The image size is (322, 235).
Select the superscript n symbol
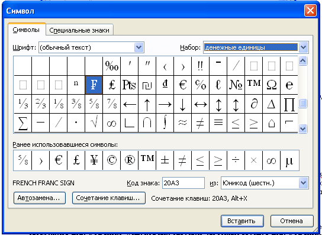click(76, 85)
